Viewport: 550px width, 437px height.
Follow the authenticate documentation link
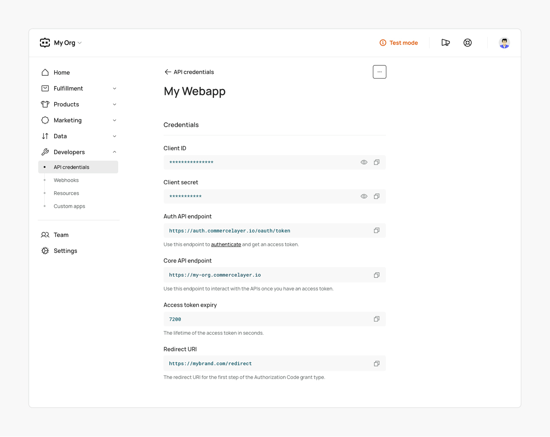click(226, 244)
